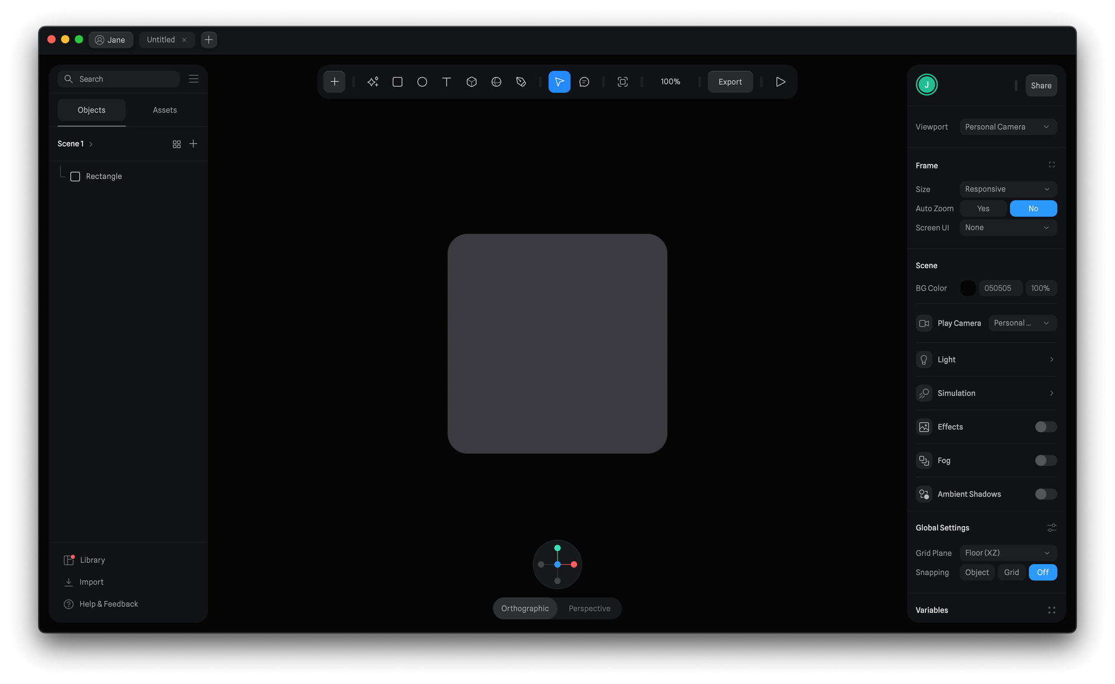Open the Viewport Personal Camera dropdown
The width and height of the screenshot is (1115, 684).
[1007, 127]
